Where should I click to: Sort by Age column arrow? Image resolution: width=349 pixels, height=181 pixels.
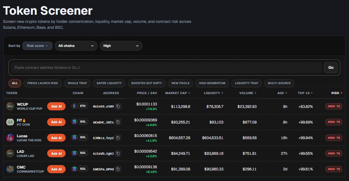pos(286,93)
